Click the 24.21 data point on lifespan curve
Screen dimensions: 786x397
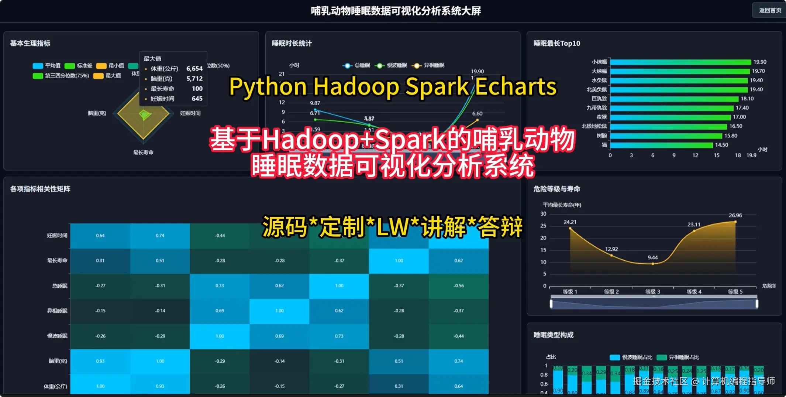[x=570, y=228]
